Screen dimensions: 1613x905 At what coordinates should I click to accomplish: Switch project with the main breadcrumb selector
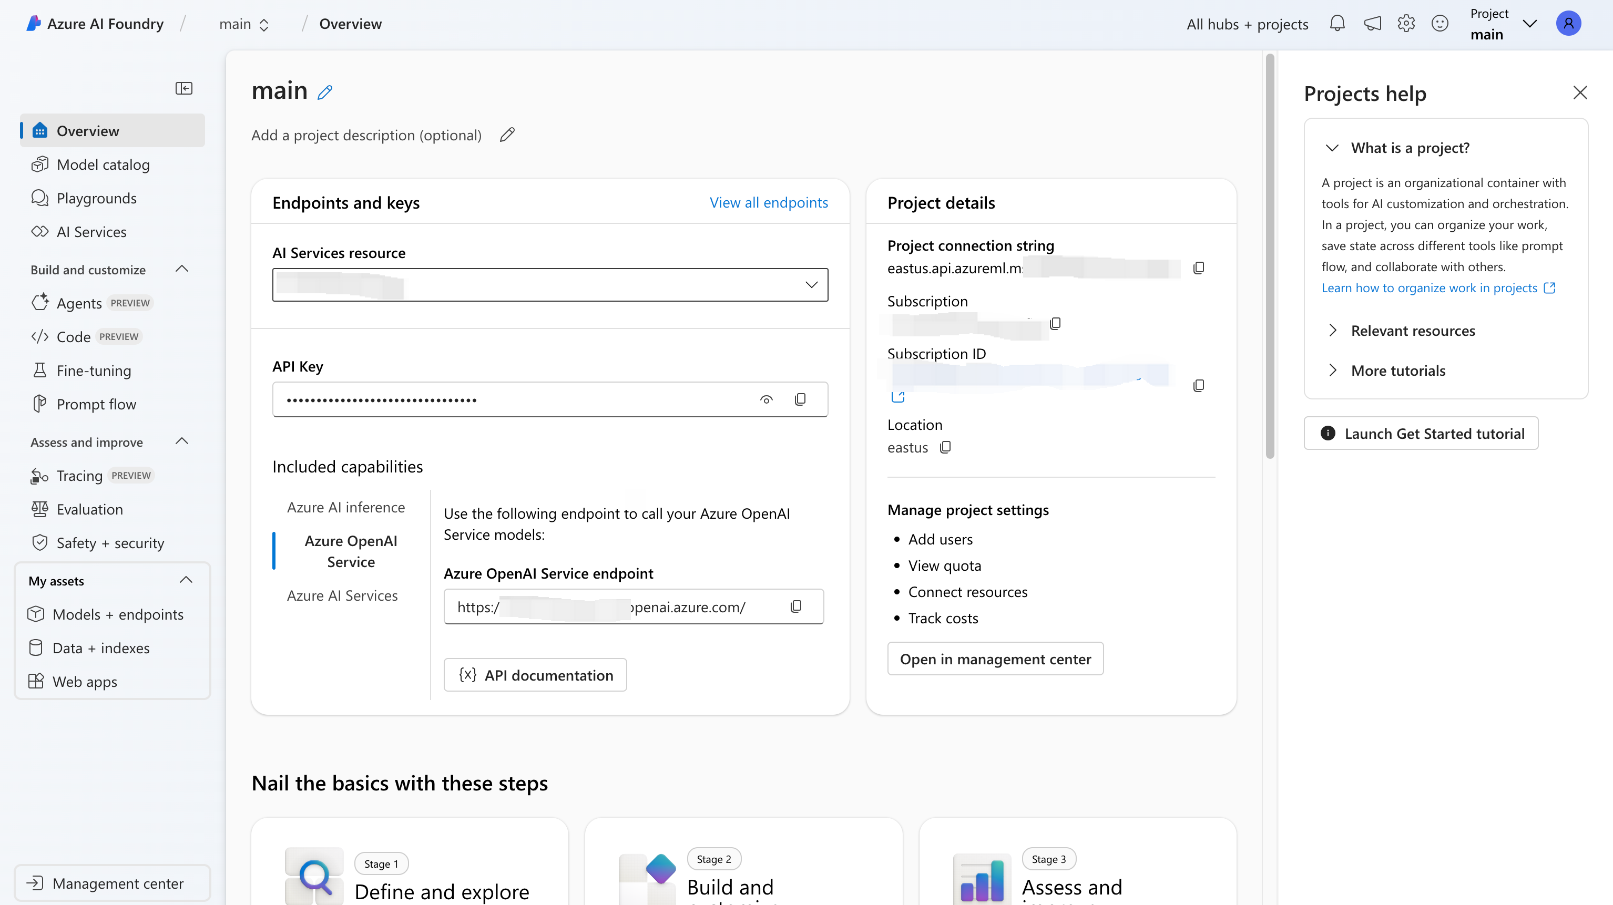coord(243,24)
